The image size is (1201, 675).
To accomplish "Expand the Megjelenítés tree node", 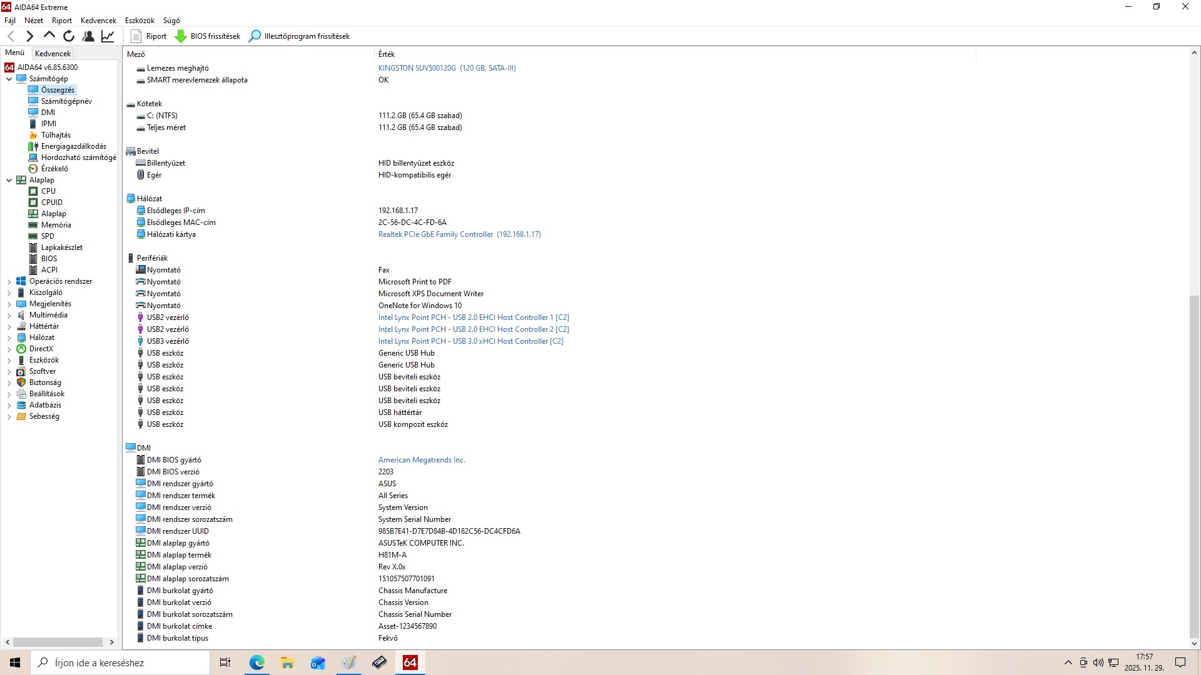I will [x=9, y=304].
